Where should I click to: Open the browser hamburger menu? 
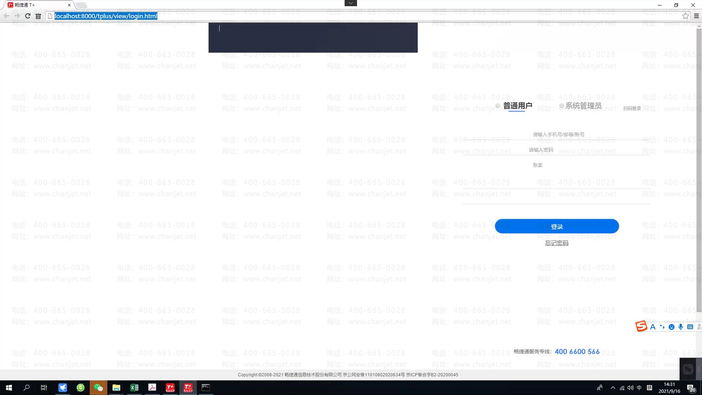point(697,16)
